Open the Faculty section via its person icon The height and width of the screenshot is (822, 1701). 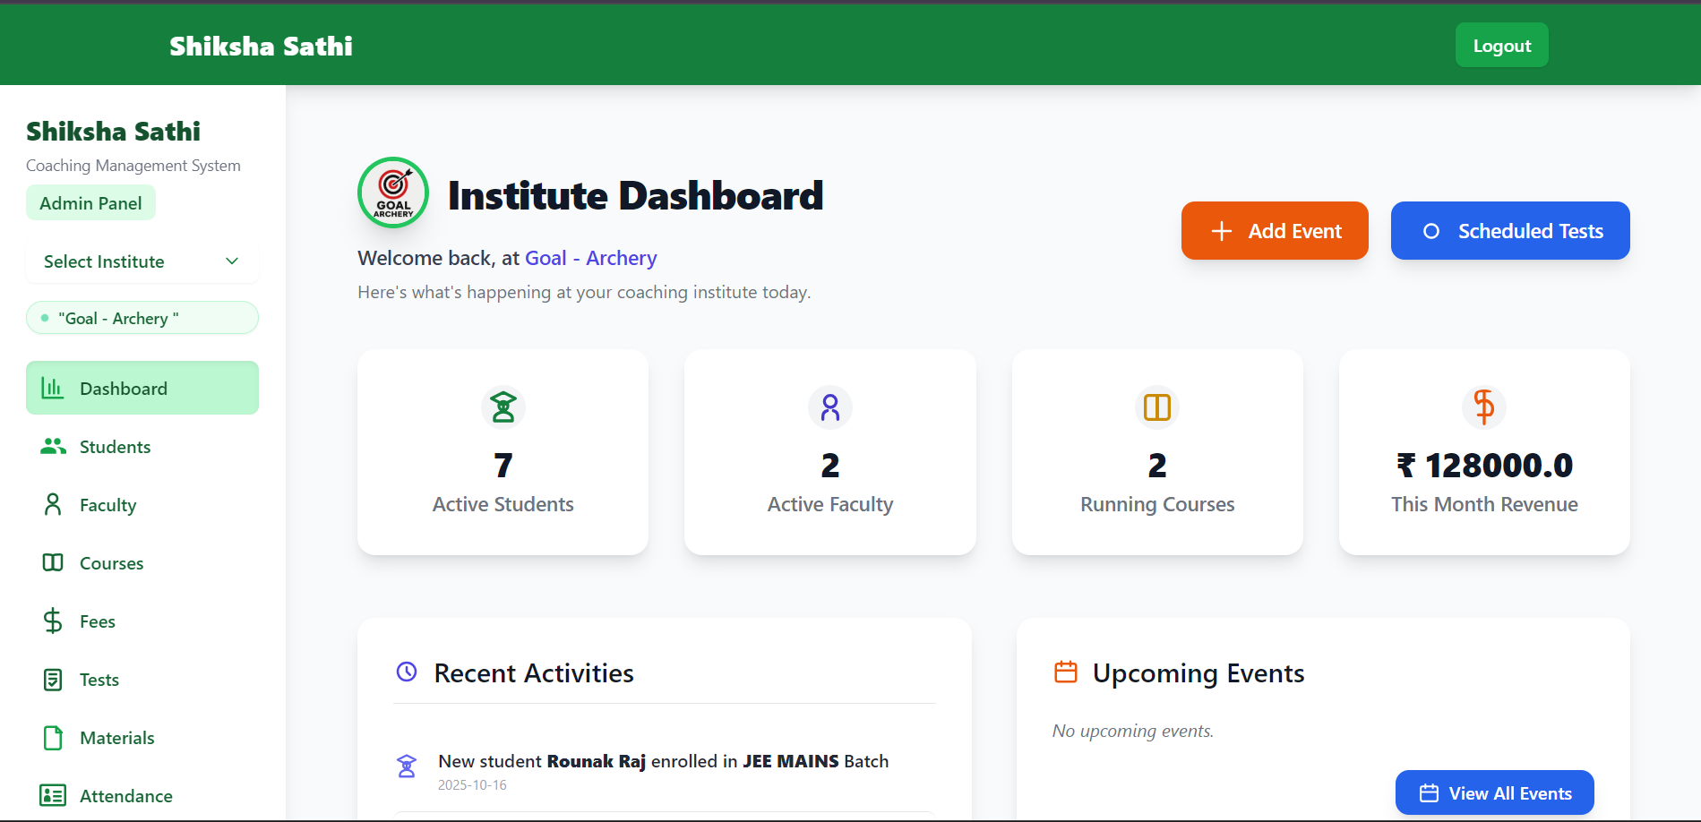[53, 504]
